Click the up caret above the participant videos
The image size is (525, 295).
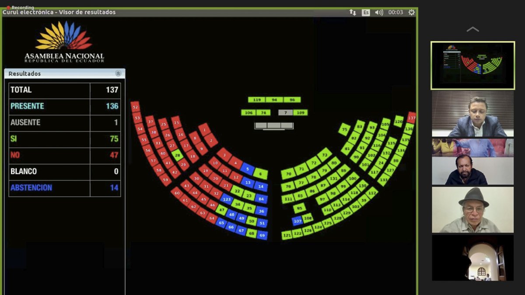click(472, 29)
